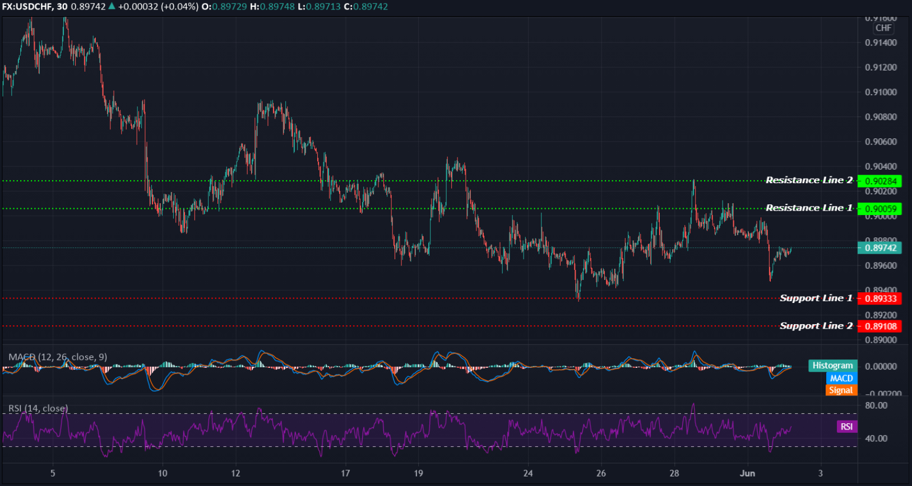The height and width of the screenshot is (486, 912).
Task: Click the CHF currency label on price axis
Action: click(883, 28)
